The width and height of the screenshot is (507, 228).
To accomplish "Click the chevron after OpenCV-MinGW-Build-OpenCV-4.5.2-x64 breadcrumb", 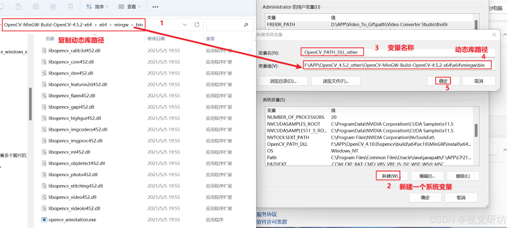I will (96, 25).
